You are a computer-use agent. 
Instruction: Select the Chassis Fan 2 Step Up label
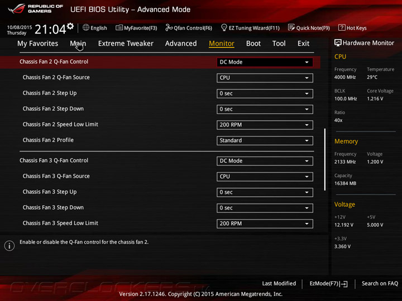(x=50, y=93)
